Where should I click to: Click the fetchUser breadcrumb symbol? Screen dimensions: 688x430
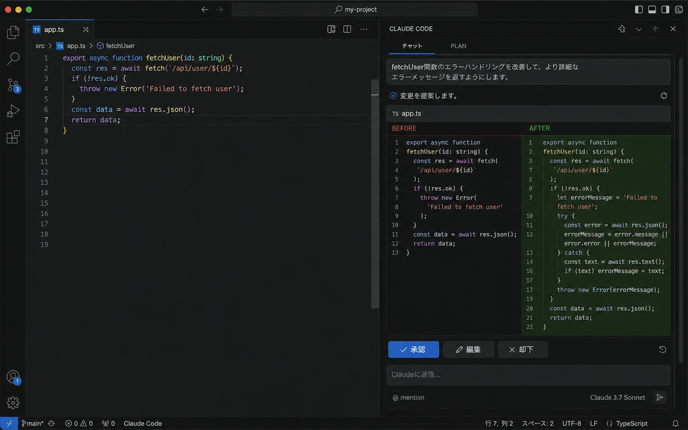[x=116, y=46]
